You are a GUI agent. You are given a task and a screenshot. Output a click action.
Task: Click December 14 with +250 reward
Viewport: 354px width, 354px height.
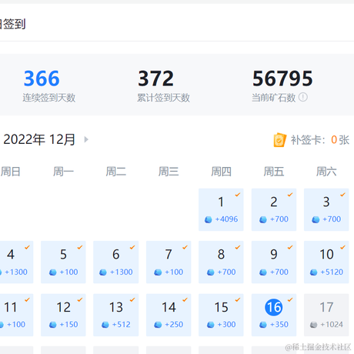pos(169,315)
